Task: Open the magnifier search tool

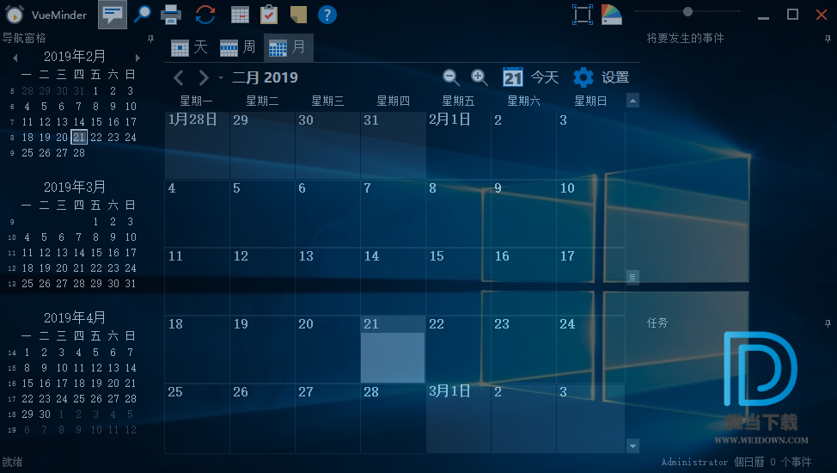Action: 142,14
